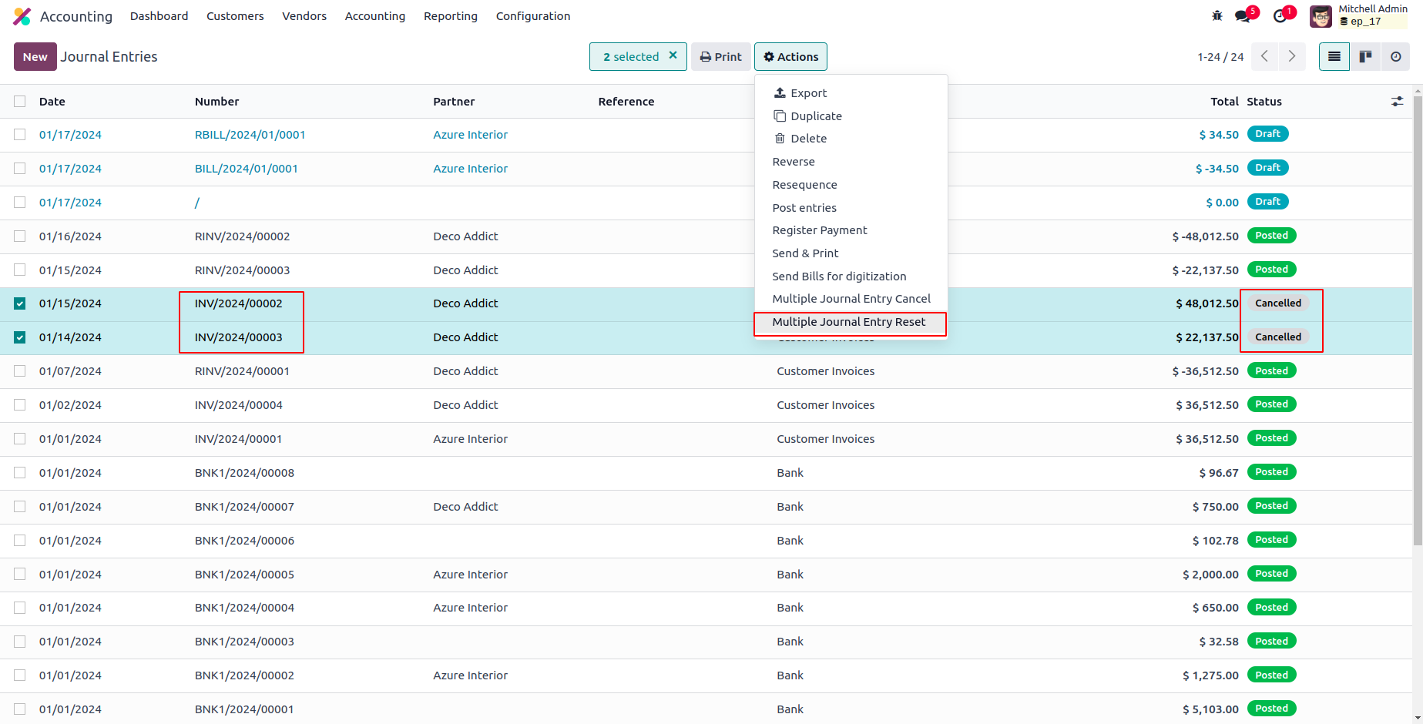Viewport: 1423px width, 724px height.
Task: Check the RINV/2024/00001 row checkbox
Action: click(x=20, y=371)
